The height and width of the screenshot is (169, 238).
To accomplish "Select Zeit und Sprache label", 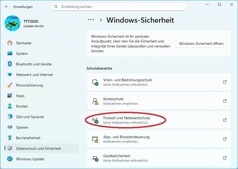I will tap(30, 117).
